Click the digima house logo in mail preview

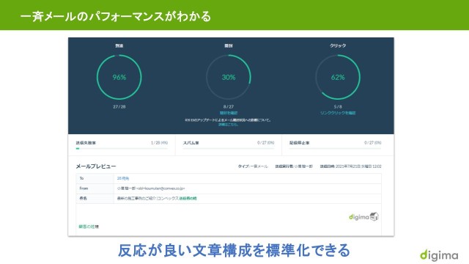pyautogui.click(x=363, y=216)
